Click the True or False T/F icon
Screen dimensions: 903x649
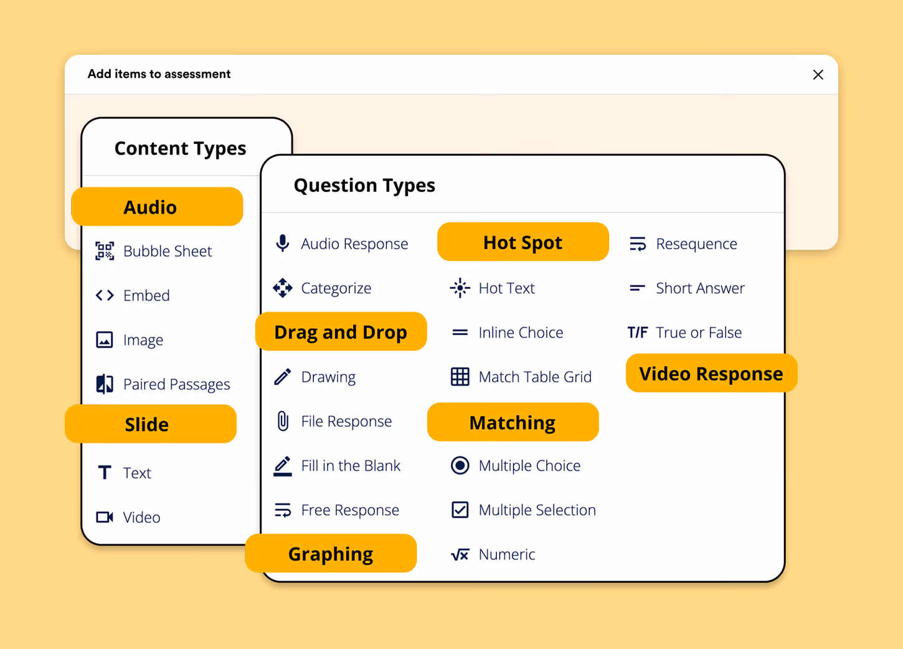[x=638, y=333]
